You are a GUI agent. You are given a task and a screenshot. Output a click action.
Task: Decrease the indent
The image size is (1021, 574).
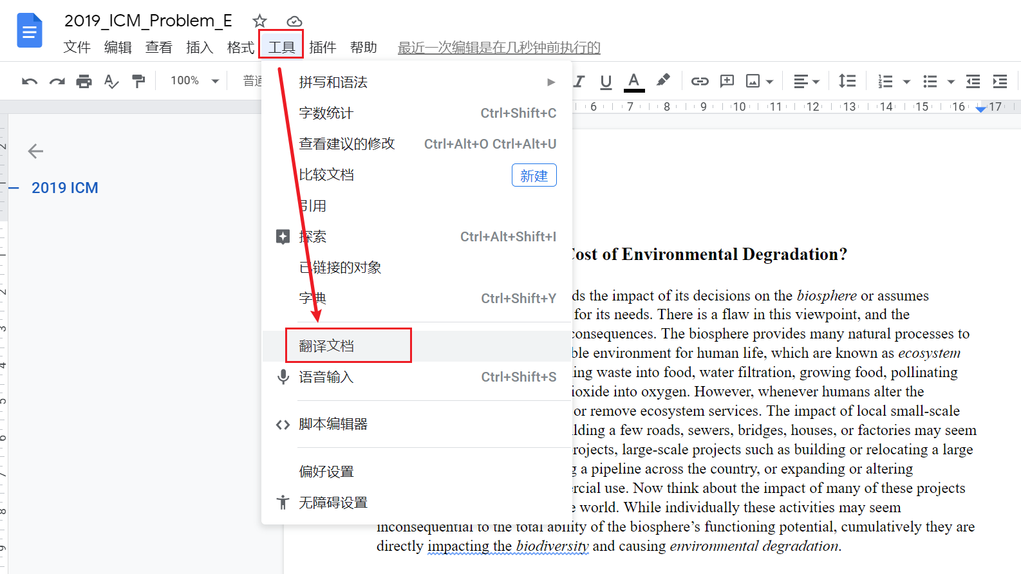point(973,81)
